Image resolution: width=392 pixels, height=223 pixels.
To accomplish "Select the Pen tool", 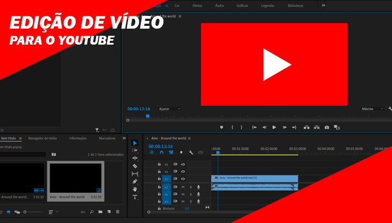I will (x=135, y=181).
